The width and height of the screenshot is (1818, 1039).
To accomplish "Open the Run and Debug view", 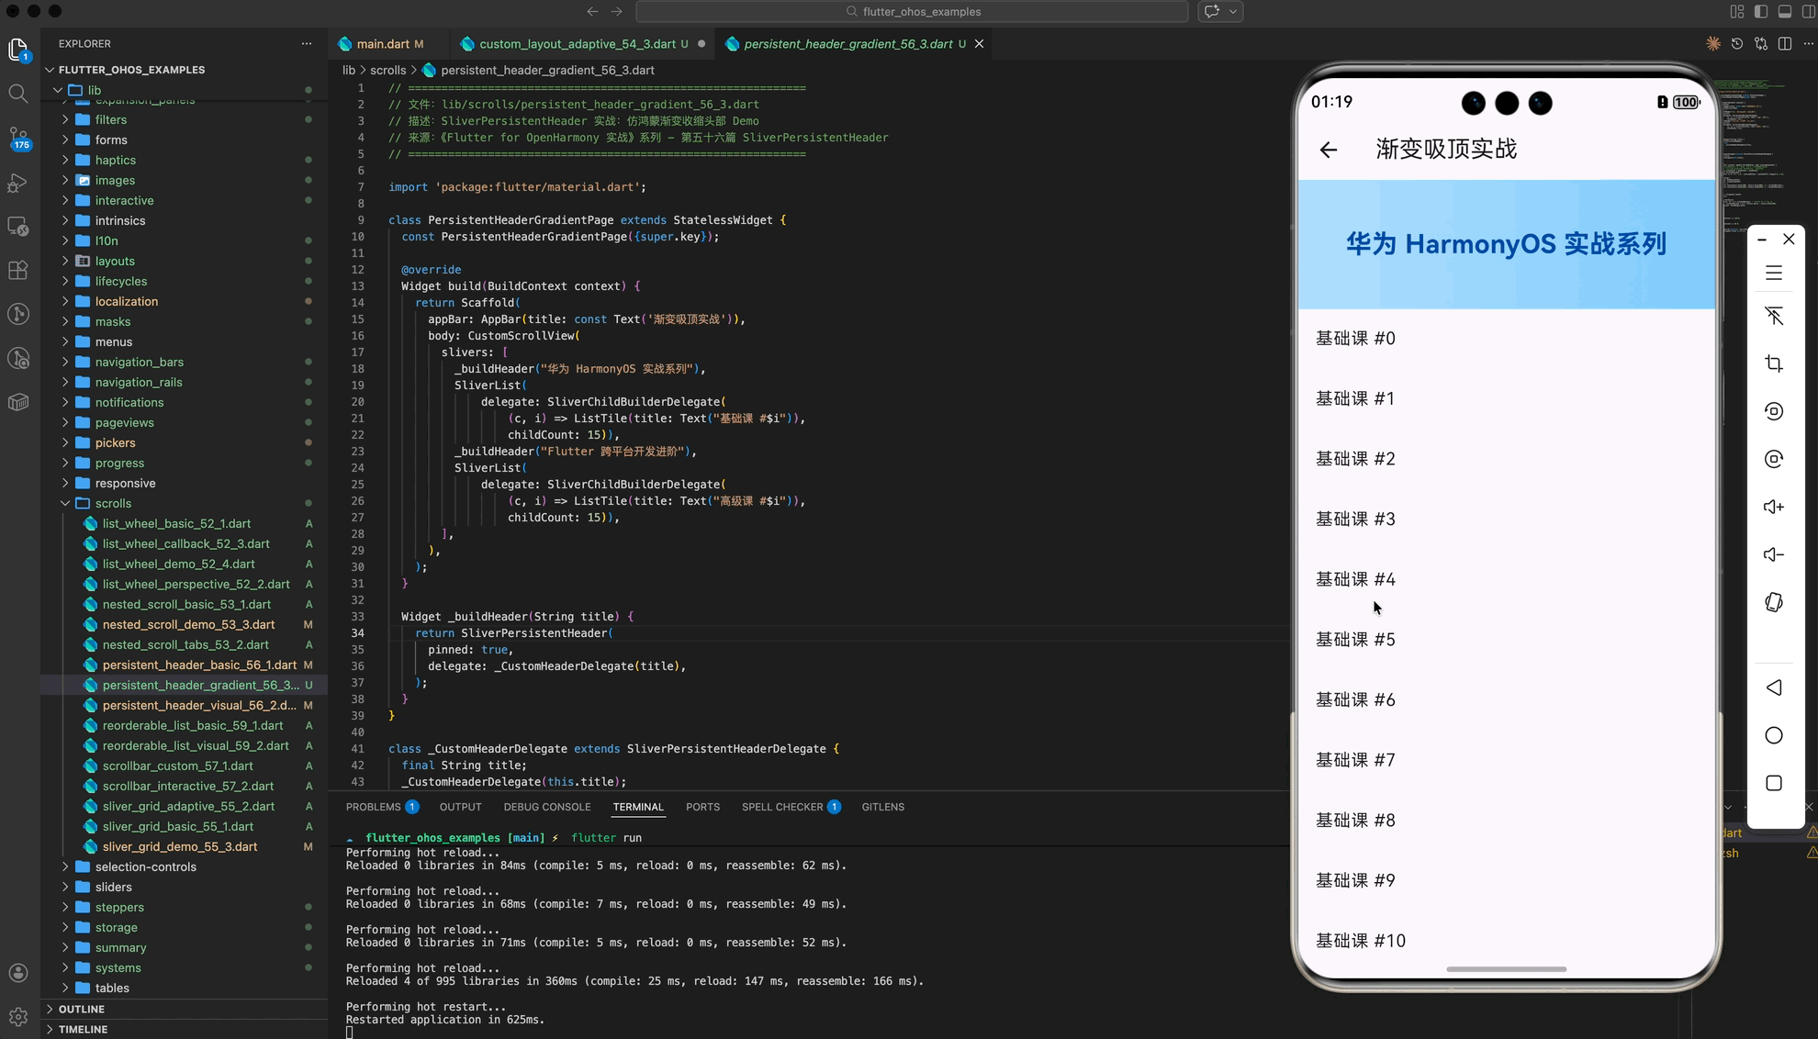I will click(17, 183).
